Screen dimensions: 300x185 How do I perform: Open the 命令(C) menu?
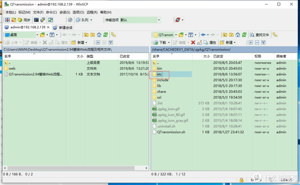pyautogui.click(x=51, y=12)
